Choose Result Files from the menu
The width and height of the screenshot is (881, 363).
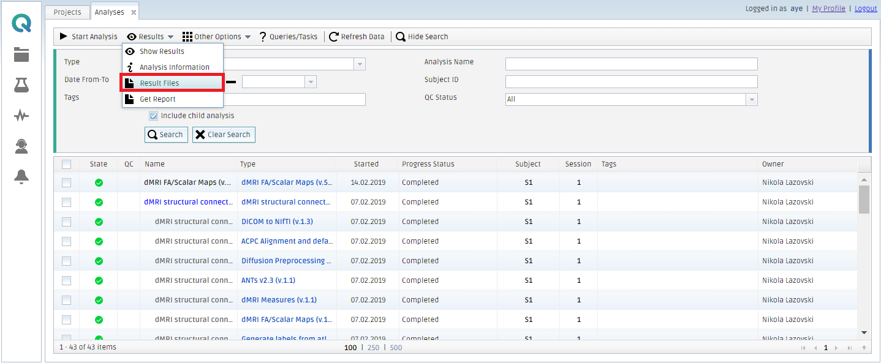tap(173, 83)
